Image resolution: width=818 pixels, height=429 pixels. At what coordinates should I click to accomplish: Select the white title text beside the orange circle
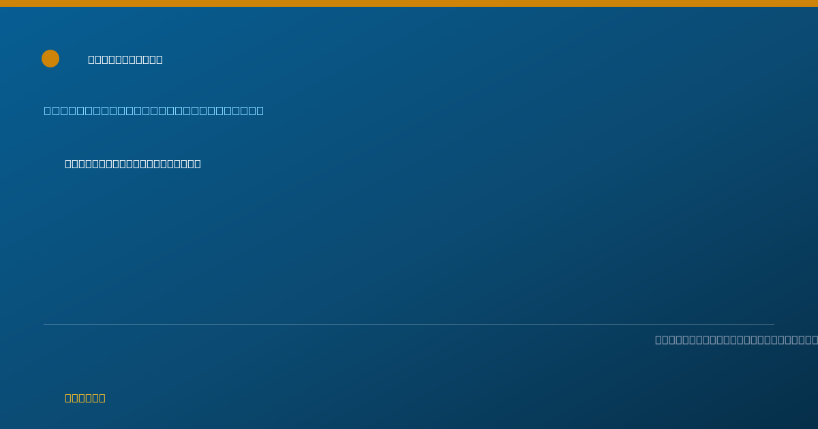coord(125,59)
